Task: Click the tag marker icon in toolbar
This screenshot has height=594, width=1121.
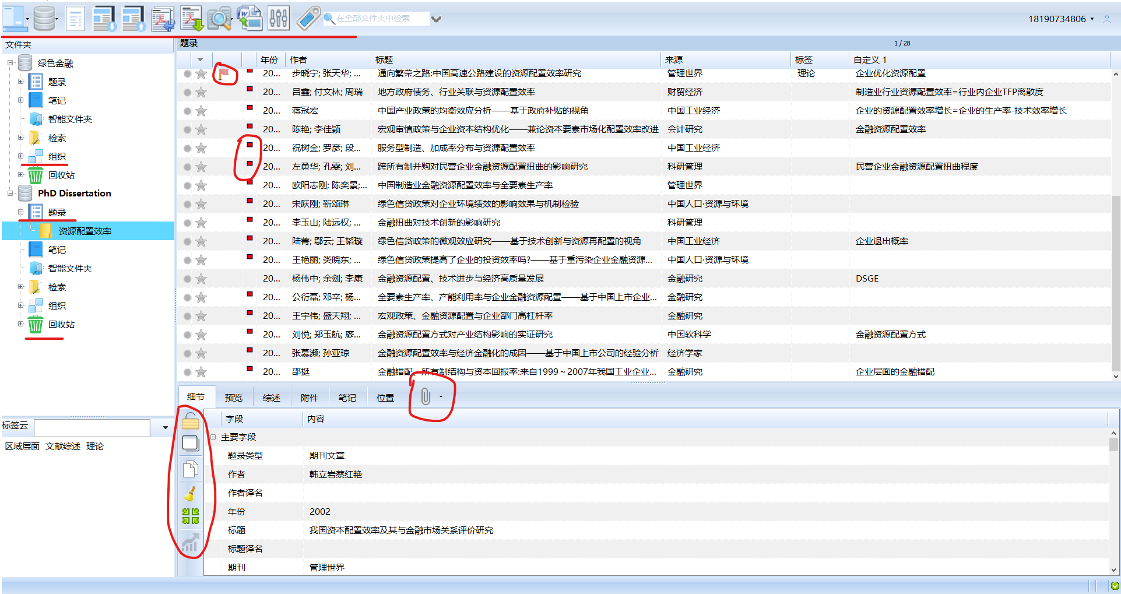Action: click(x=308, y=19)
